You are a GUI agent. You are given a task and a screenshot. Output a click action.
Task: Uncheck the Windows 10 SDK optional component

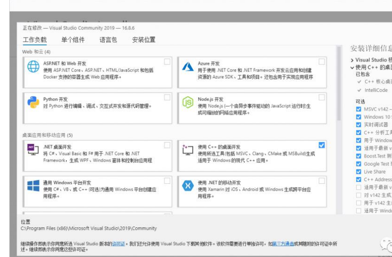pos(359,117)
